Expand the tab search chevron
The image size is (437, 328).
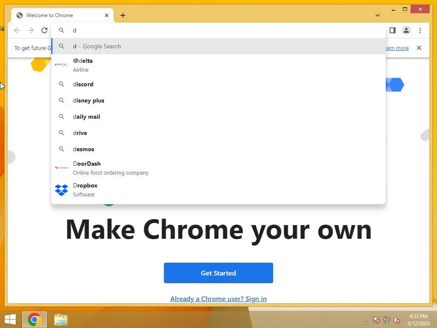(378, 15)
